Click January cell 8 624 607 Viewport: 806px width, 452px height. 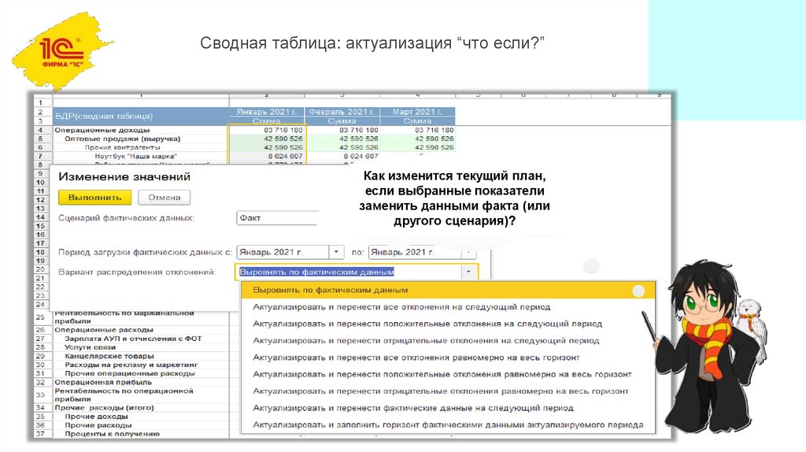point(267,157)
